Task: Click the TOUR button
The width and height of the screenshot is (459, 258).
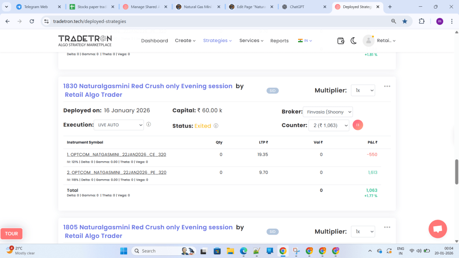Action: [x=12, y=234]
